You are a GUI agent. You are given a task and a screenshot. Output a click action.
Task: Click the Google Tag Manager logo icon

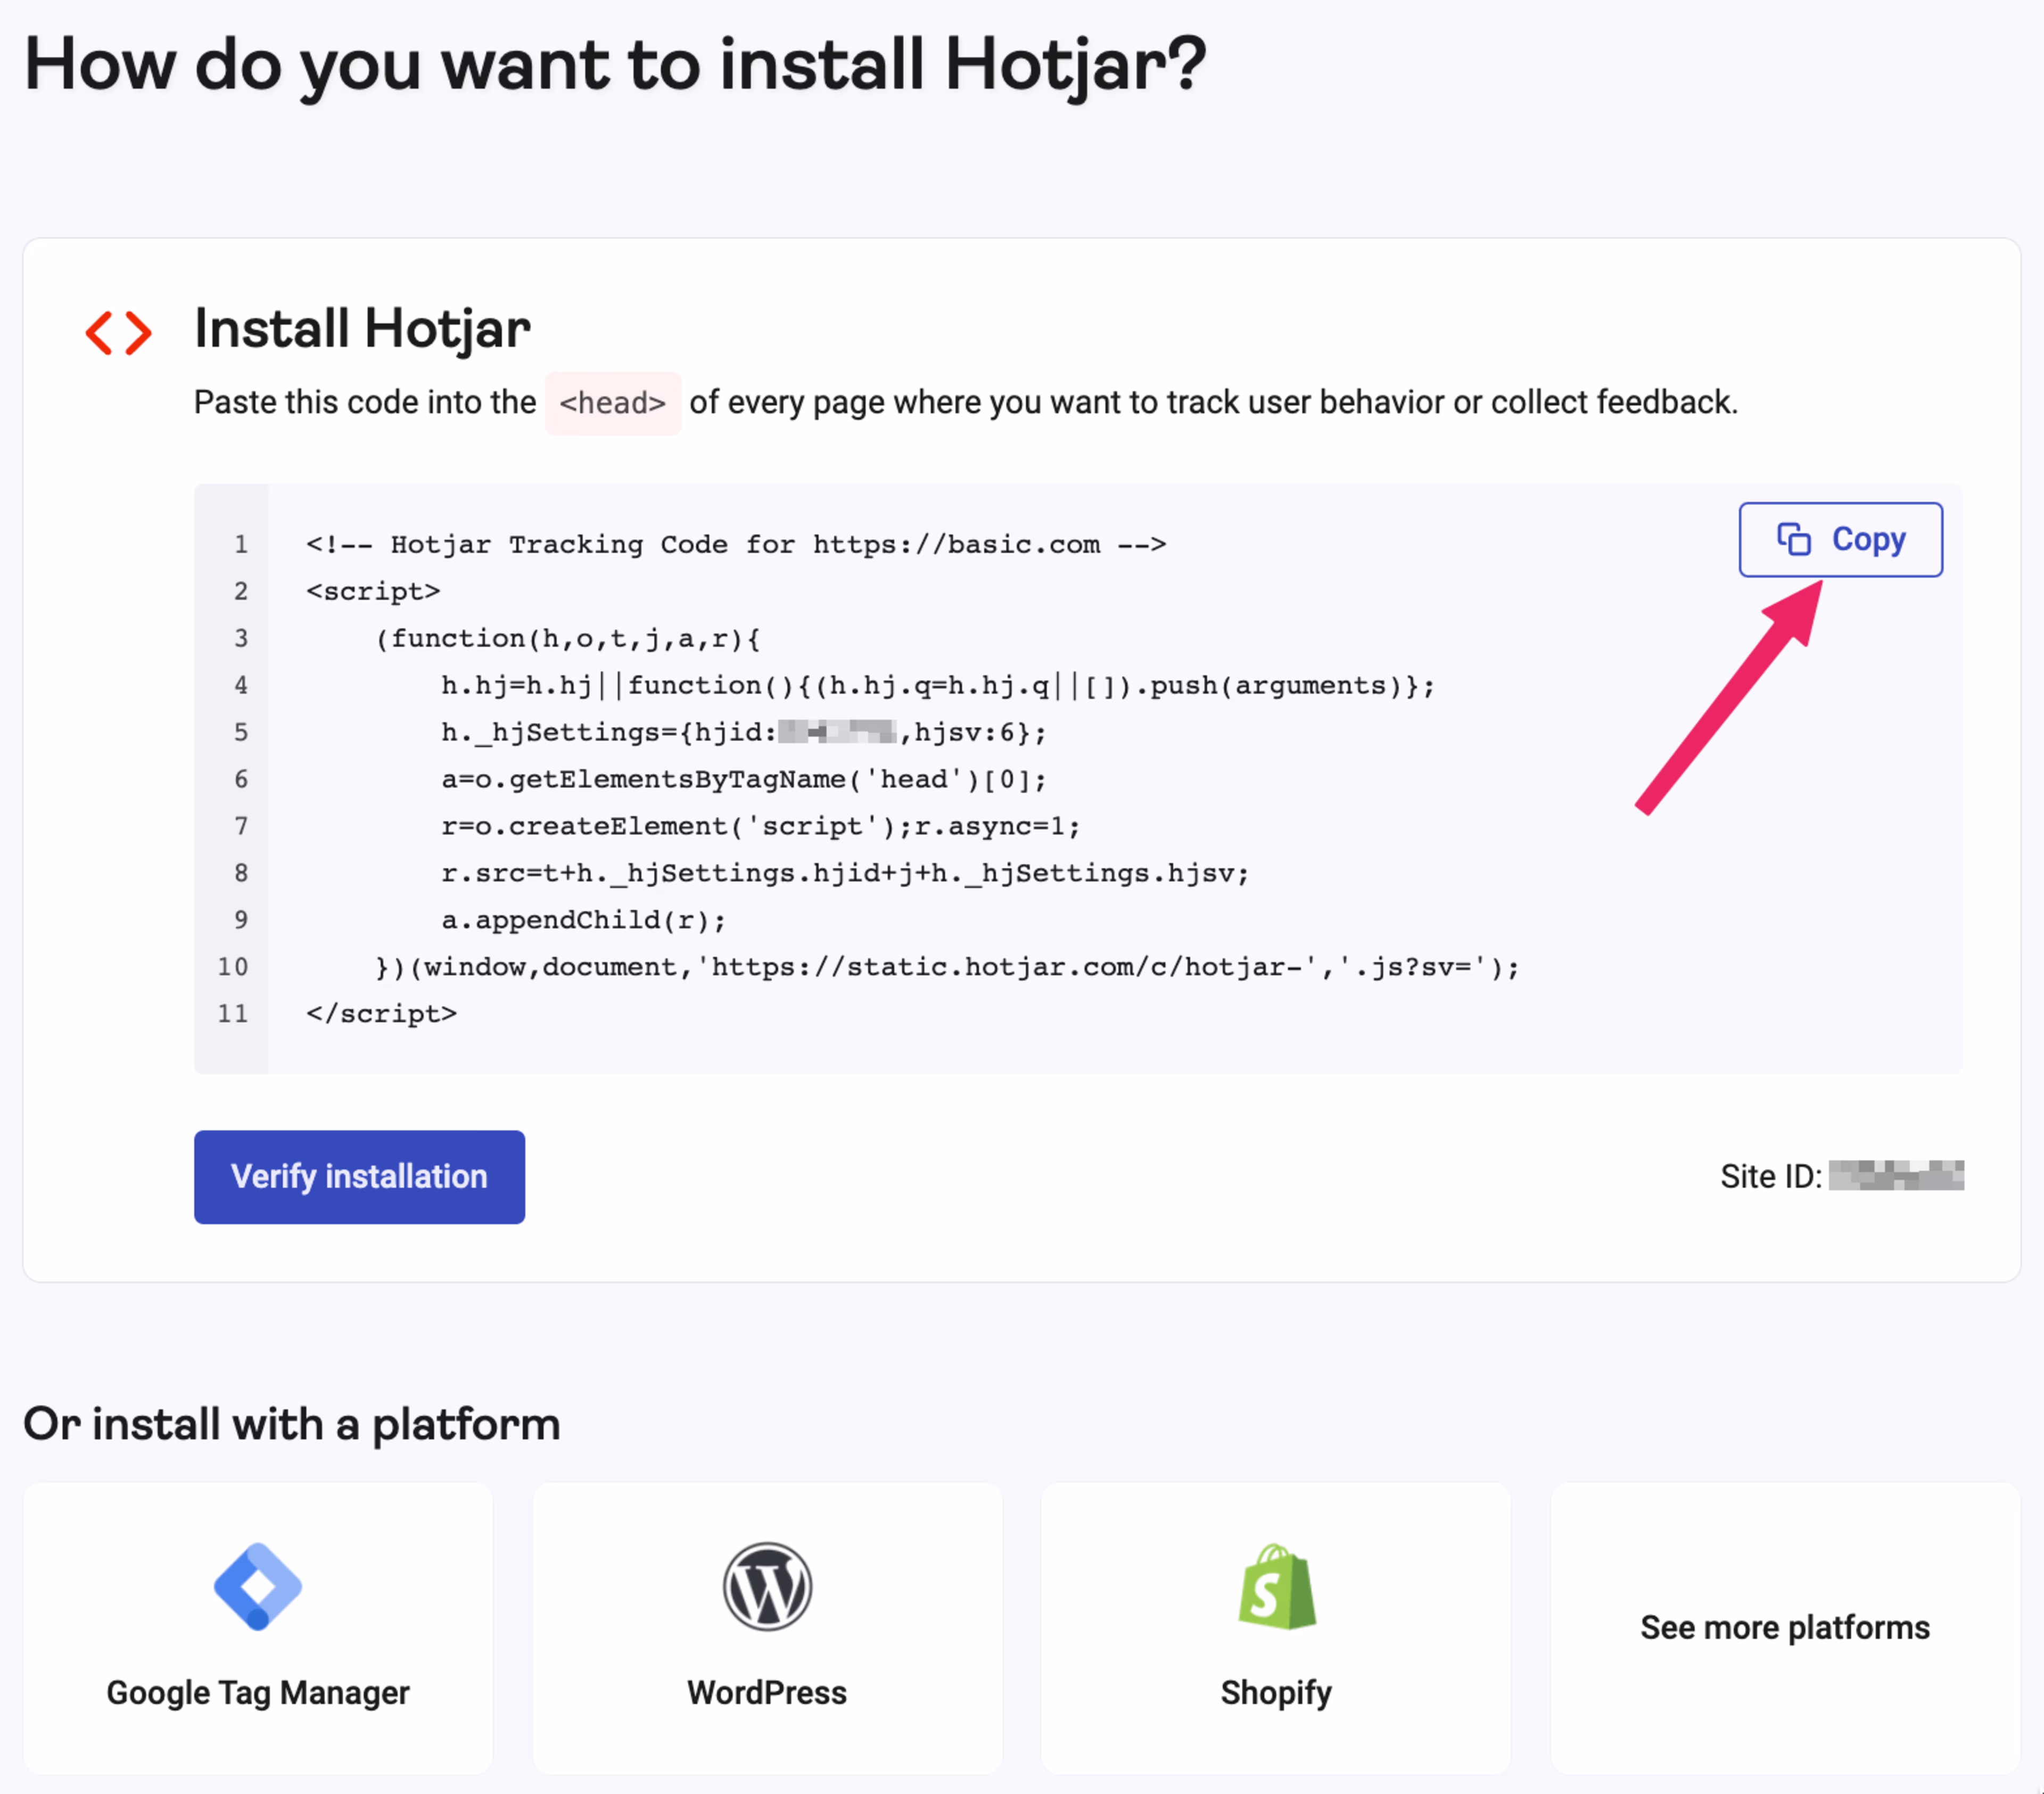(258, 1586)
